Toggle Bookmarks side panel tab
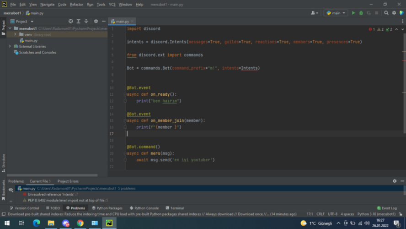The image size is (406, 229). (x=3, y=190)
